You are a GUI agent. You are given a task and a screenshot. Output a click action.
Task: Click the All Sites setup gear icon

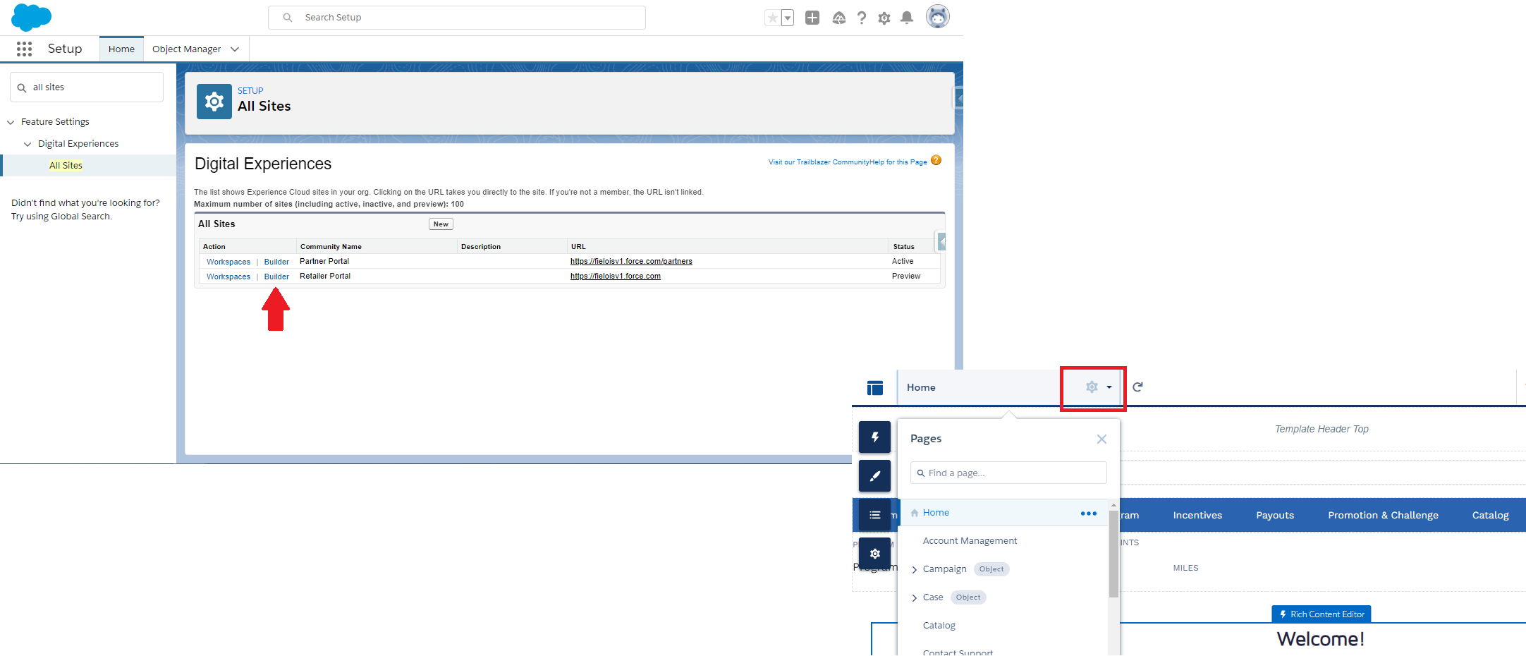pyautogui.click(x=214, y=102)
